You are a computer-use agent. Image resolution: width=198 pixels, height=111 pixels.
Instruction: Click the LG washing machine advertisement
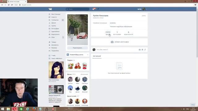click(x=56, y=89)
